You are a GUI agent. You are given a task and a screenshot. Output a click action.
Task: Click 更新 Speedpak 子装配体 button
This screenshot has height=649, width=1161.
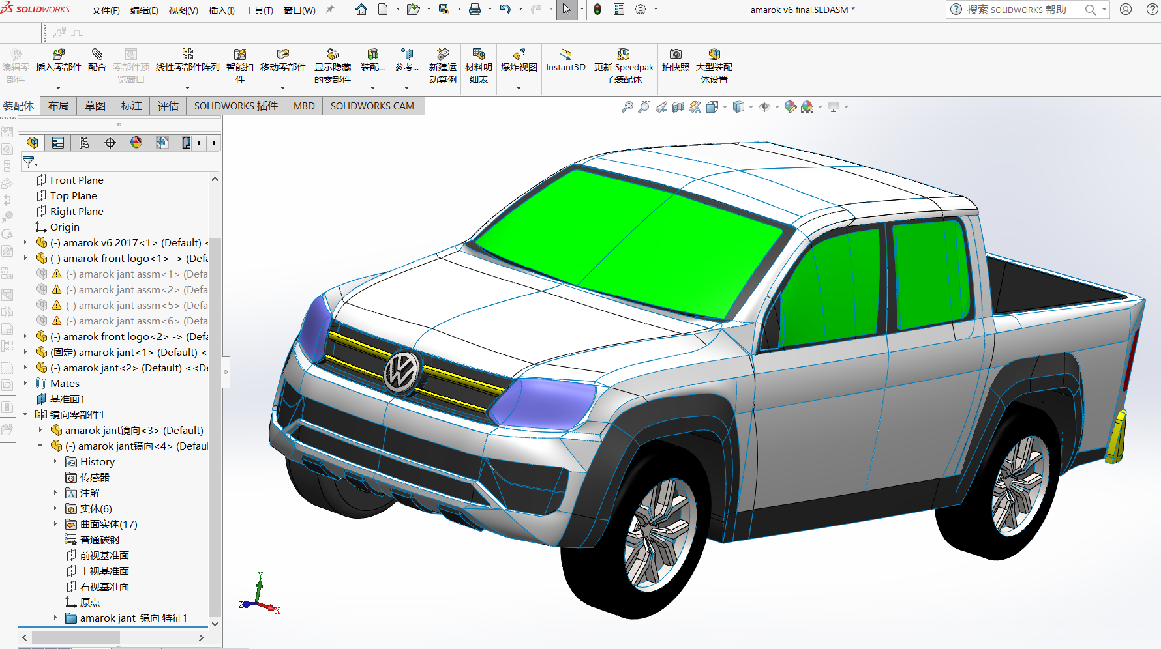coord(624,66)
